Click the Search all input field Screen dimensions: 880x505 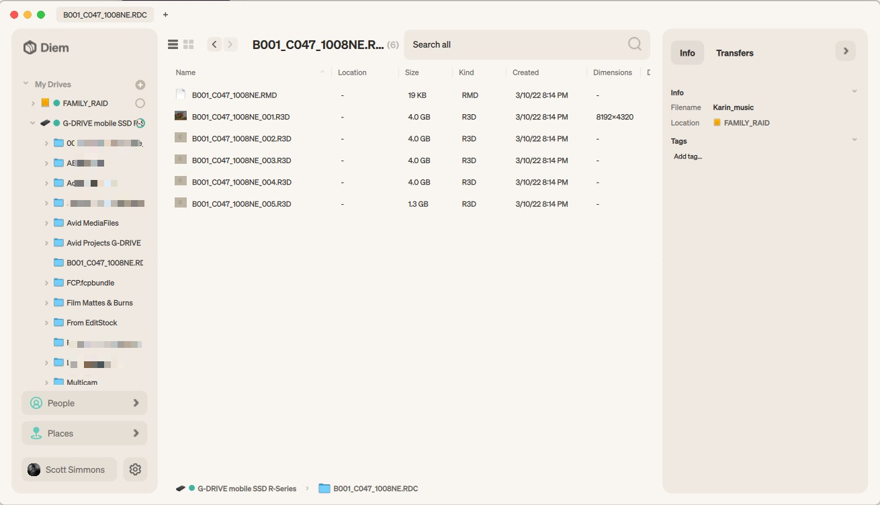click(527, 44)
